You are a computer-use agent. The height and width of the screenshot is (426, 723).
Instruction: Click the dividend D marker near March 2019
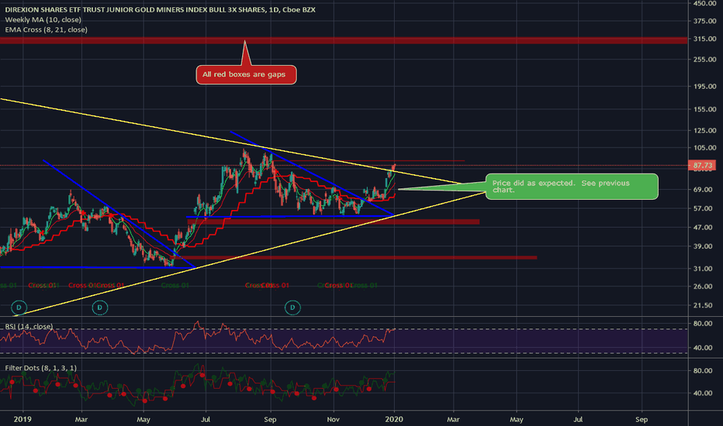(x=100, y=307)
